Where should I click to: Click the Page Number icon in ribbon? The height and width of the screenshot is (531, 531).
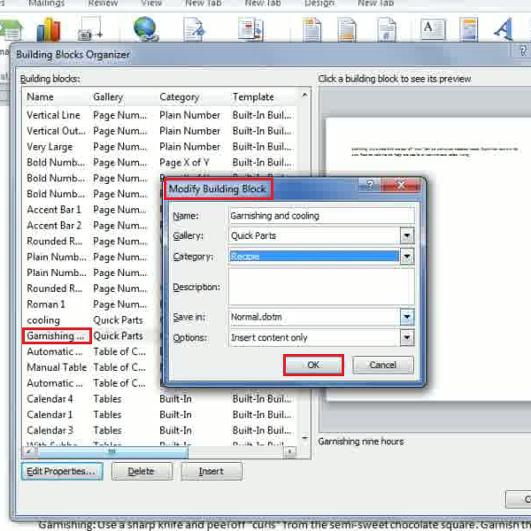[x=387, y=30]
